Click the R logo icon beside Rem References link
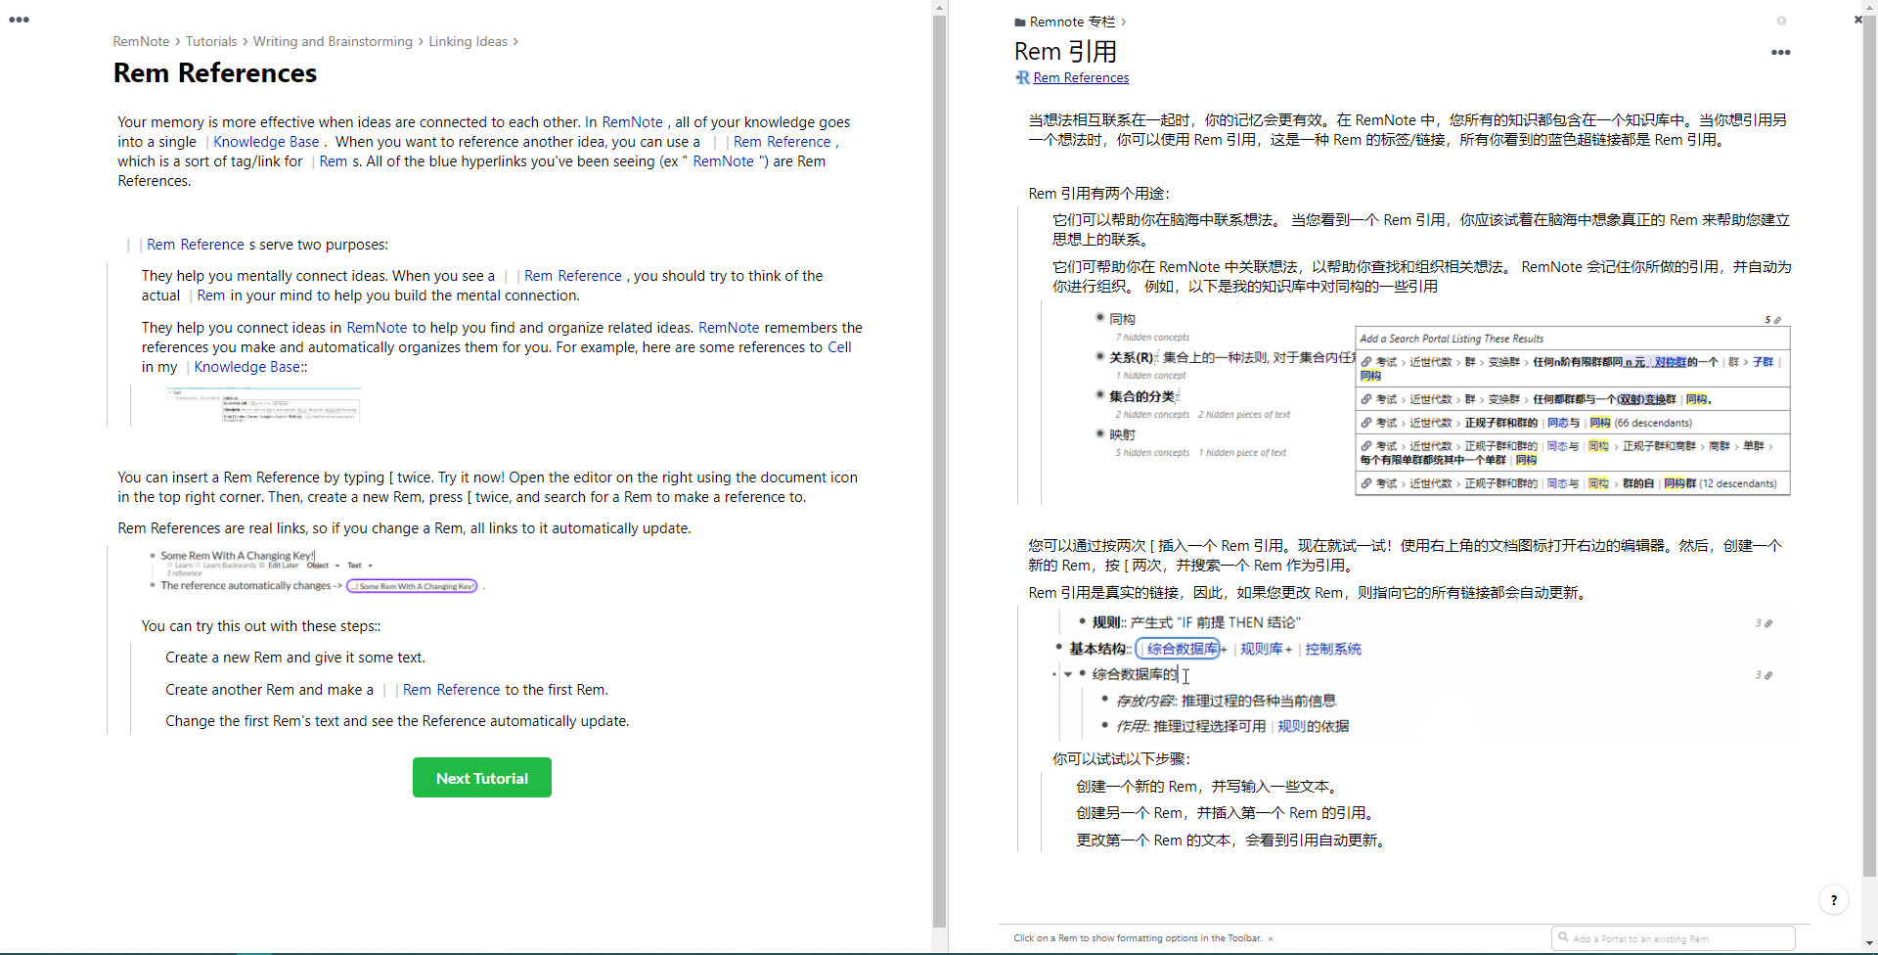 [1022, 77]
